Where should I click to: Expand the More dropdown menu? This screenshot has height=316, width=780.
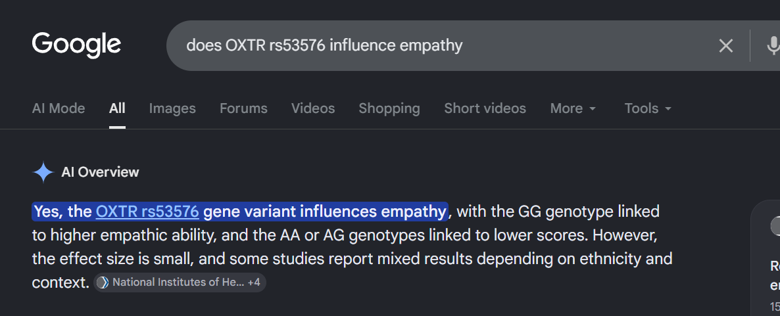pos(573,108)
